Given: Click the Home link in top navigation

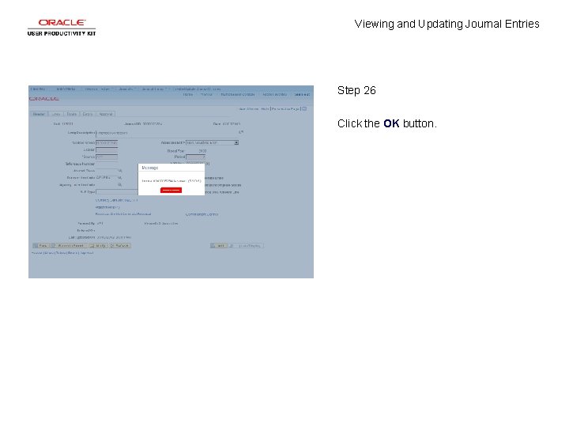Looking at the screenshot, I should point(187,94).
